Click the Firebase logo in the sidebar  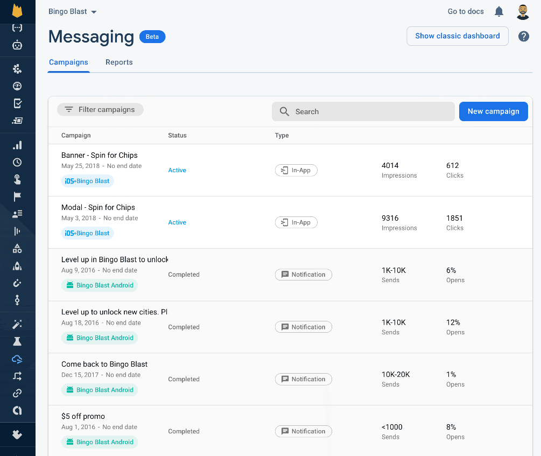17,11
